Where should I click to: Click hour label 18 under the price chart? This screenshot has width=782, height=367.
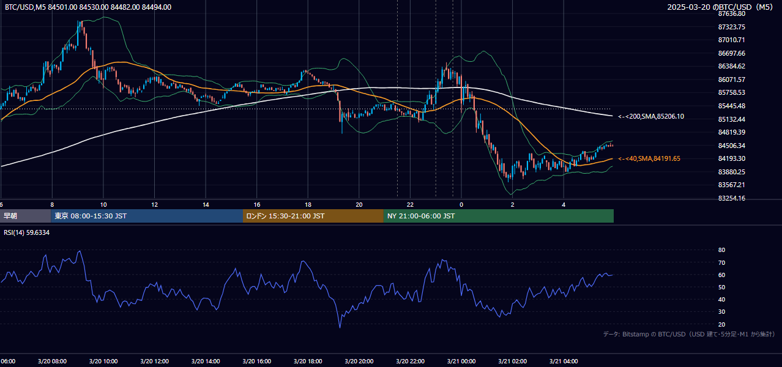308,205
